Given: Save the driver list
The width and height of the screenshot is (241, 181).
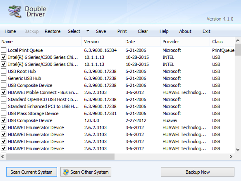Looking at the screenshot, I should click(x=101, y=31).
